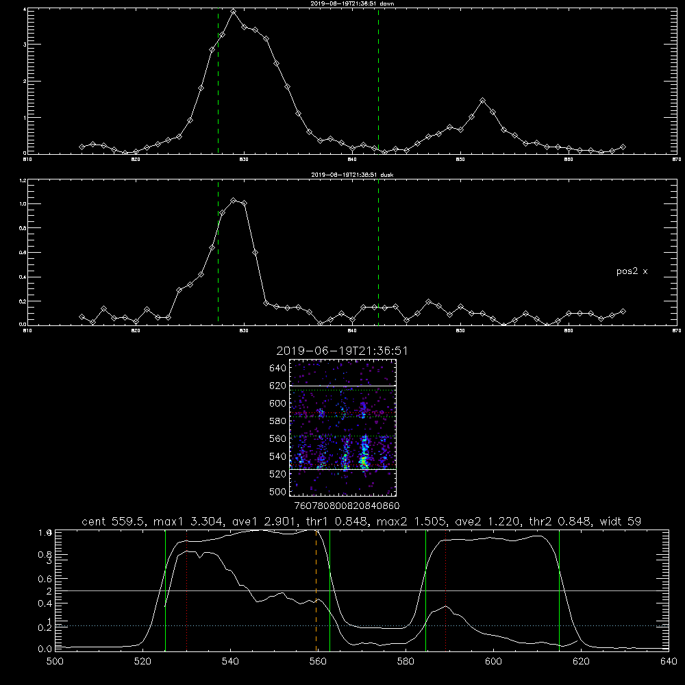This screenshot has width=685, height=685.
Task: Click y-axis label '1' of dawn plot
Action: [25, 118]
